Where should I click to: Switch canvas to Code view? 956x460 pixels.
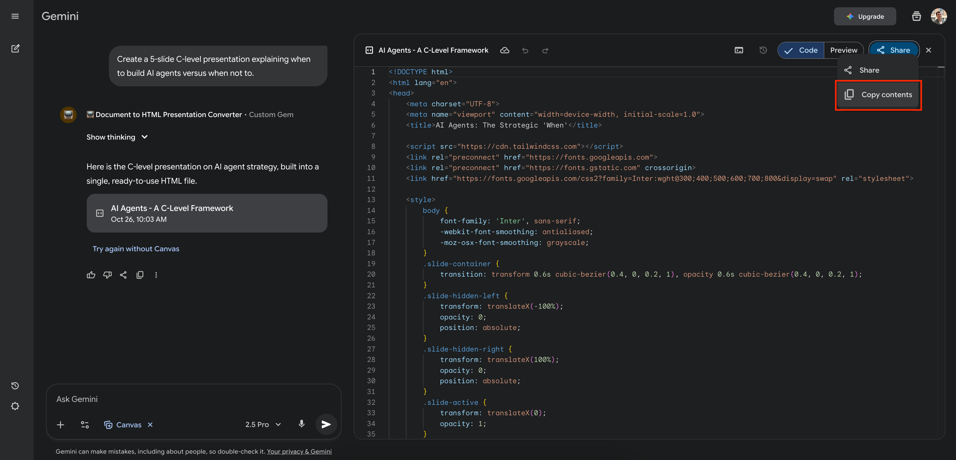point(801,50)
